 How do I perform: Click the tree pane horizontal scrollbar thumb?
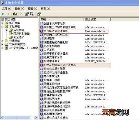click(x=17, y=118)
